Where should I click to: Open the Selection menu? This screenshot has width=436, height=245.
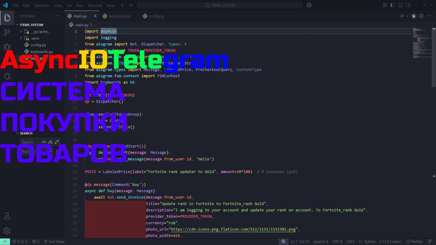point(42,5)
